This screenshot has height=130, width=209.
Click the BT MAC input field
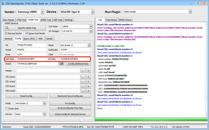75,59
